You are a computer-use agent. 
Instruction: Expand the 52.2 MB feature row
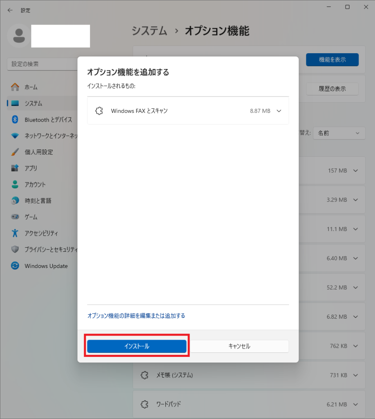click(355, 288)
